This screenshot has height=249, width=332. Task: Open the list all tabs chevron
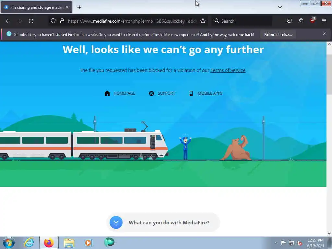coord(280,7)
